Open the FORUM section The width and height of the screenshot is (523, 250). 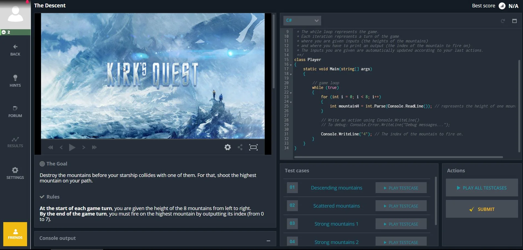click(15, 112)
